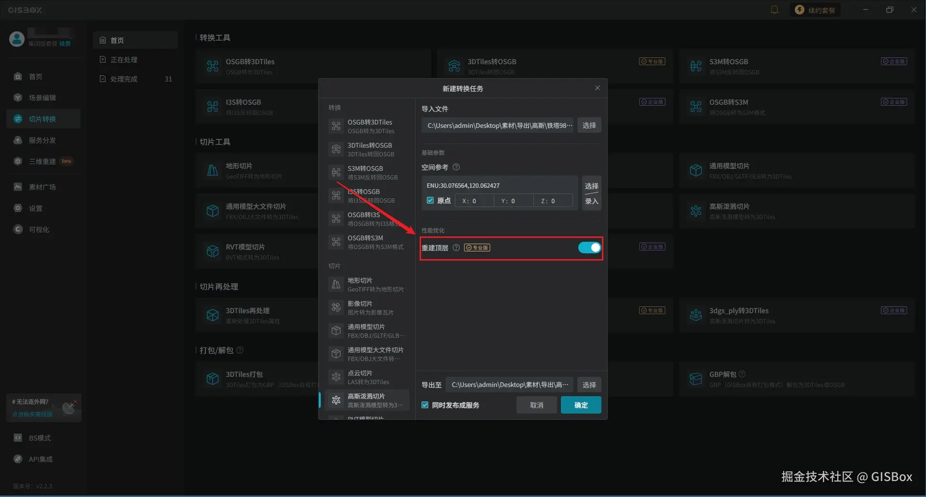Open 通用模型切片 card in background

797,170
